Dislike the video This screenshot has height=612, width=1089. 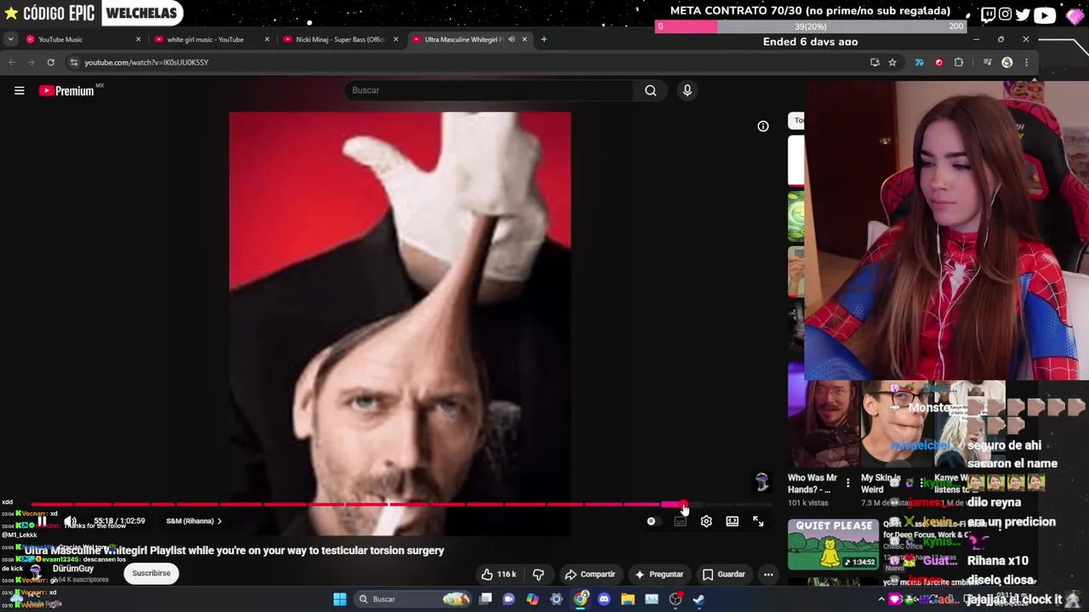coord(538,575)
